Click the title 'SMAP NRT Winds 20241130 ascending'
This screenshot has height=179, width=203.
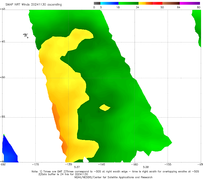(33, 5)
